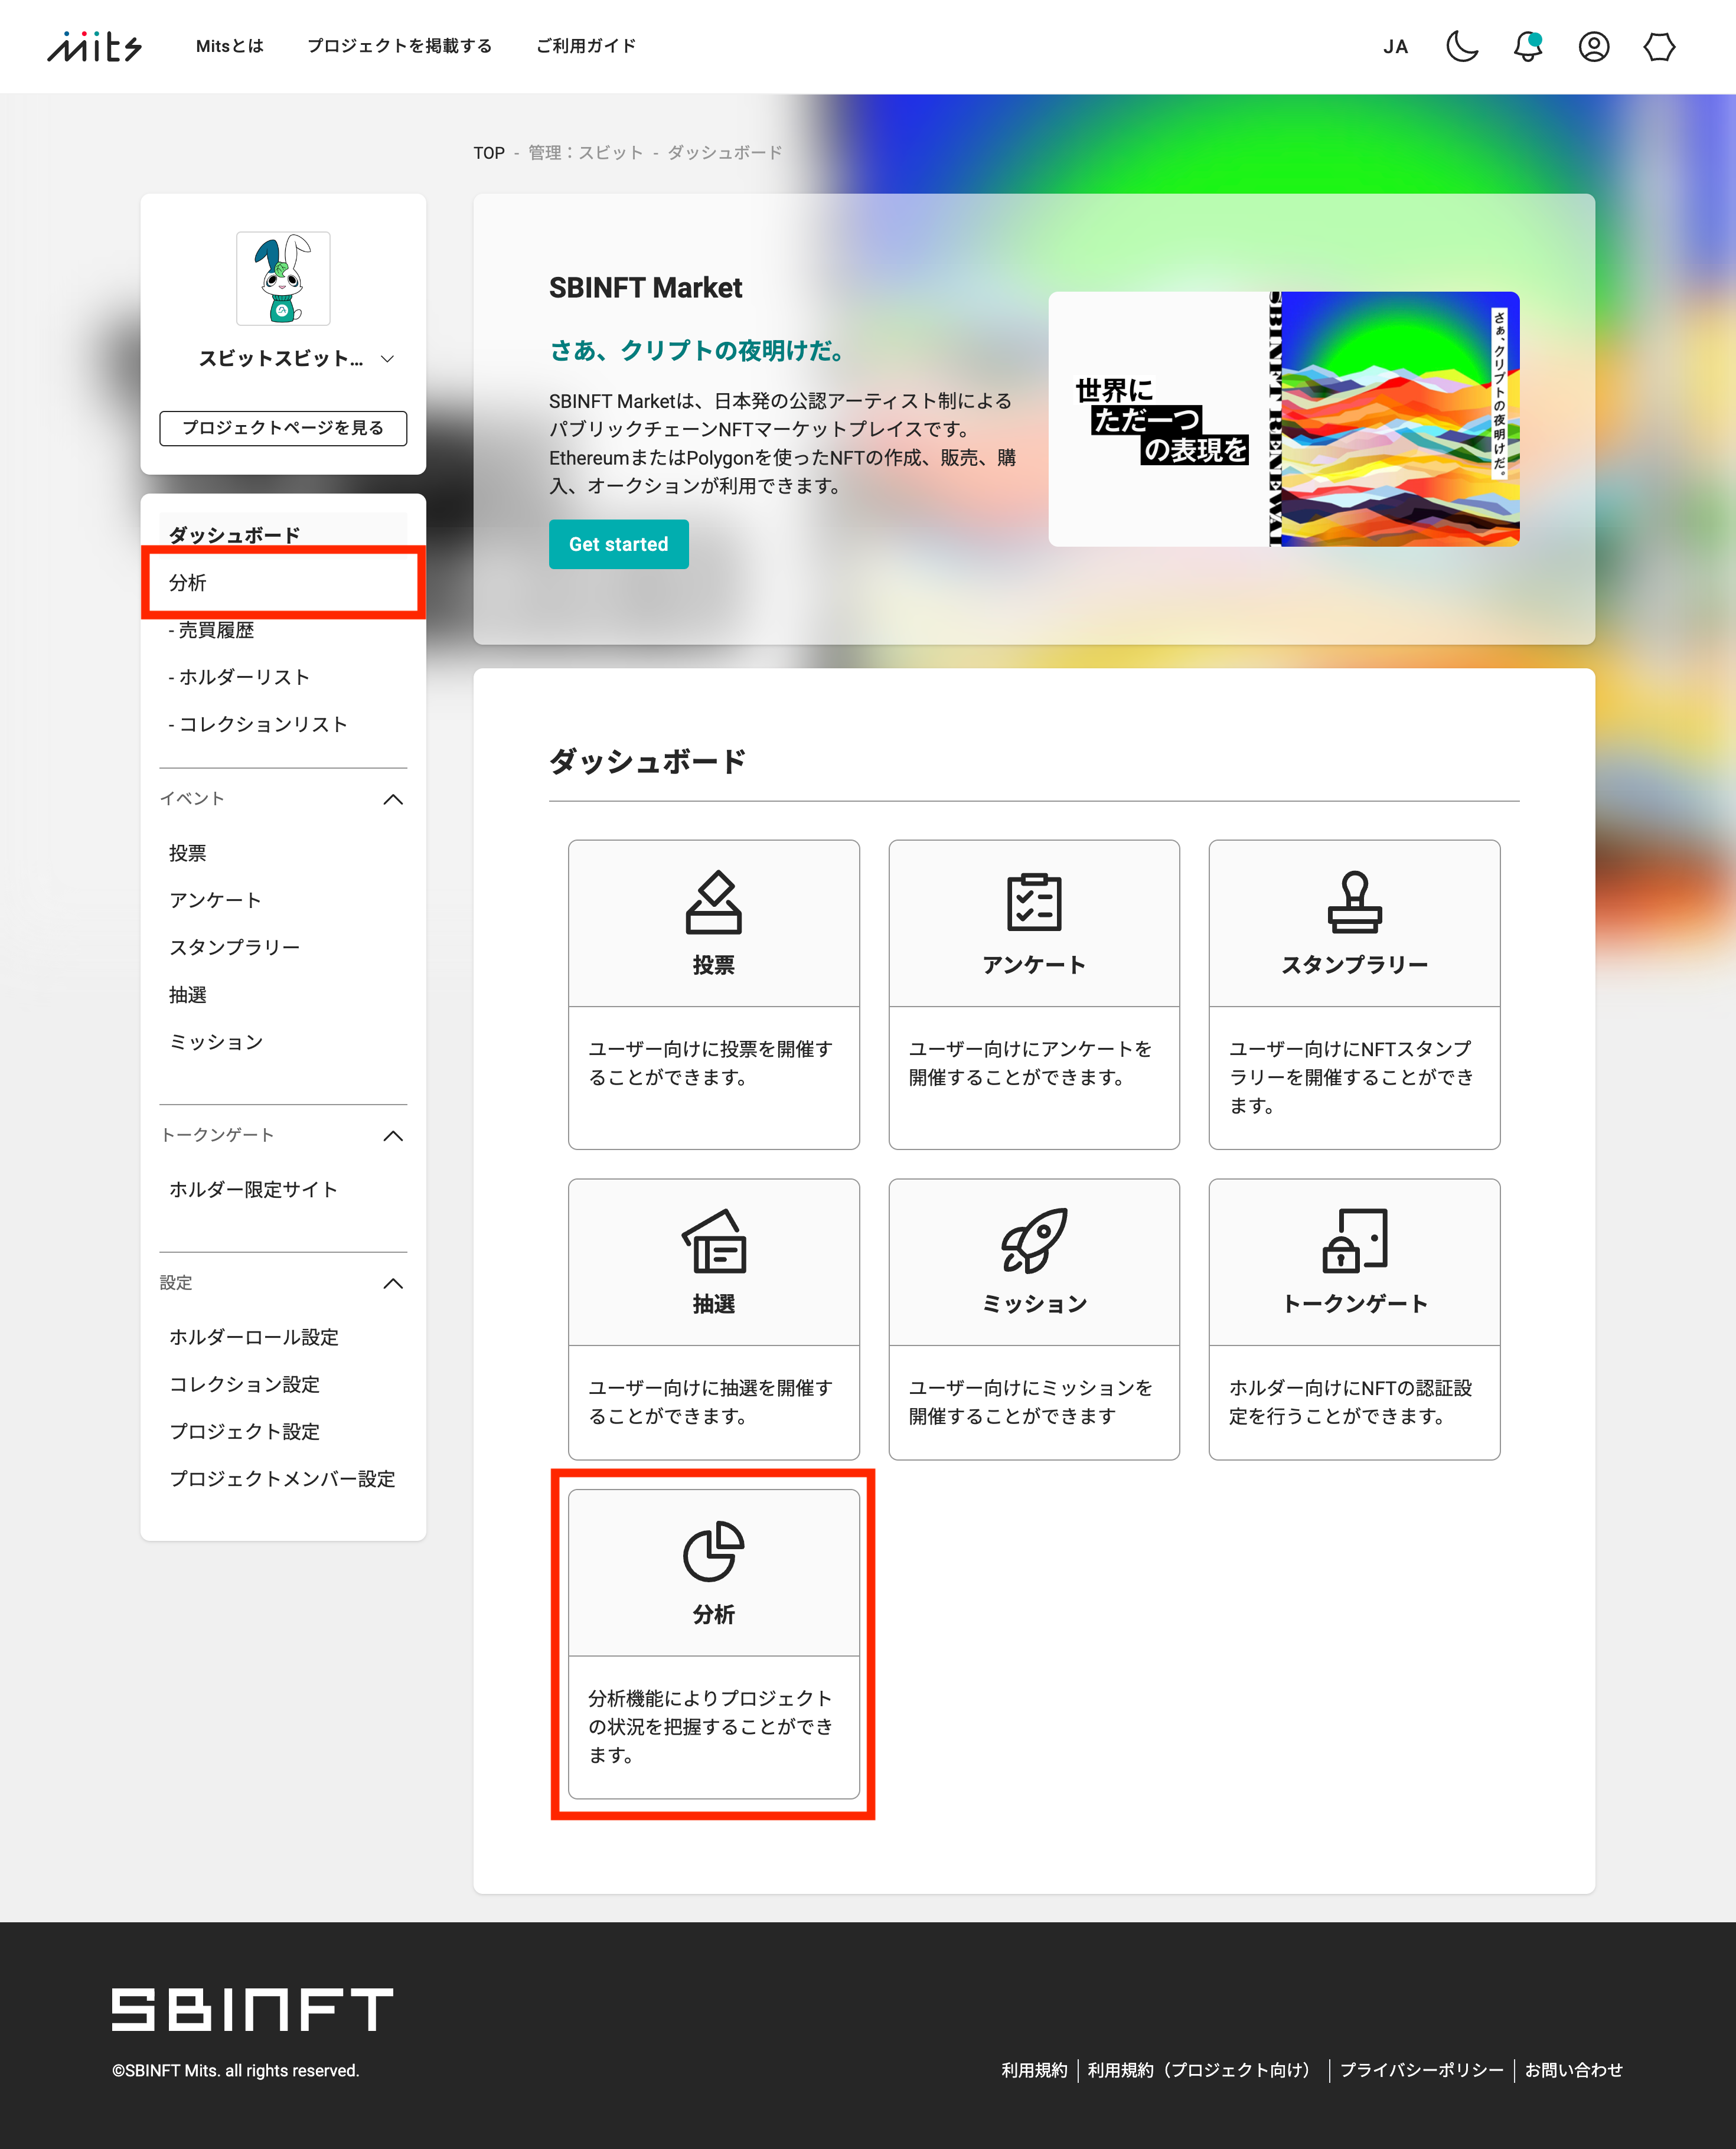
Task: Click the 投票 ballot box card icon
Action: click(714, 901)
